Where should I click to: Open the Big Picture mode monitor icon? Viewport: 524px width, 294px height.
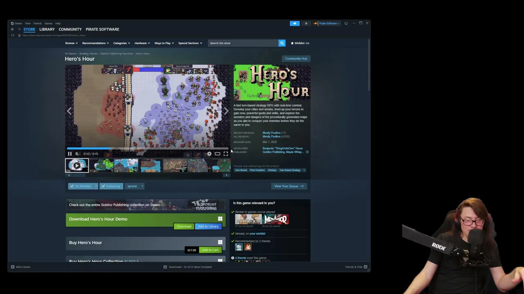[346, 23]
